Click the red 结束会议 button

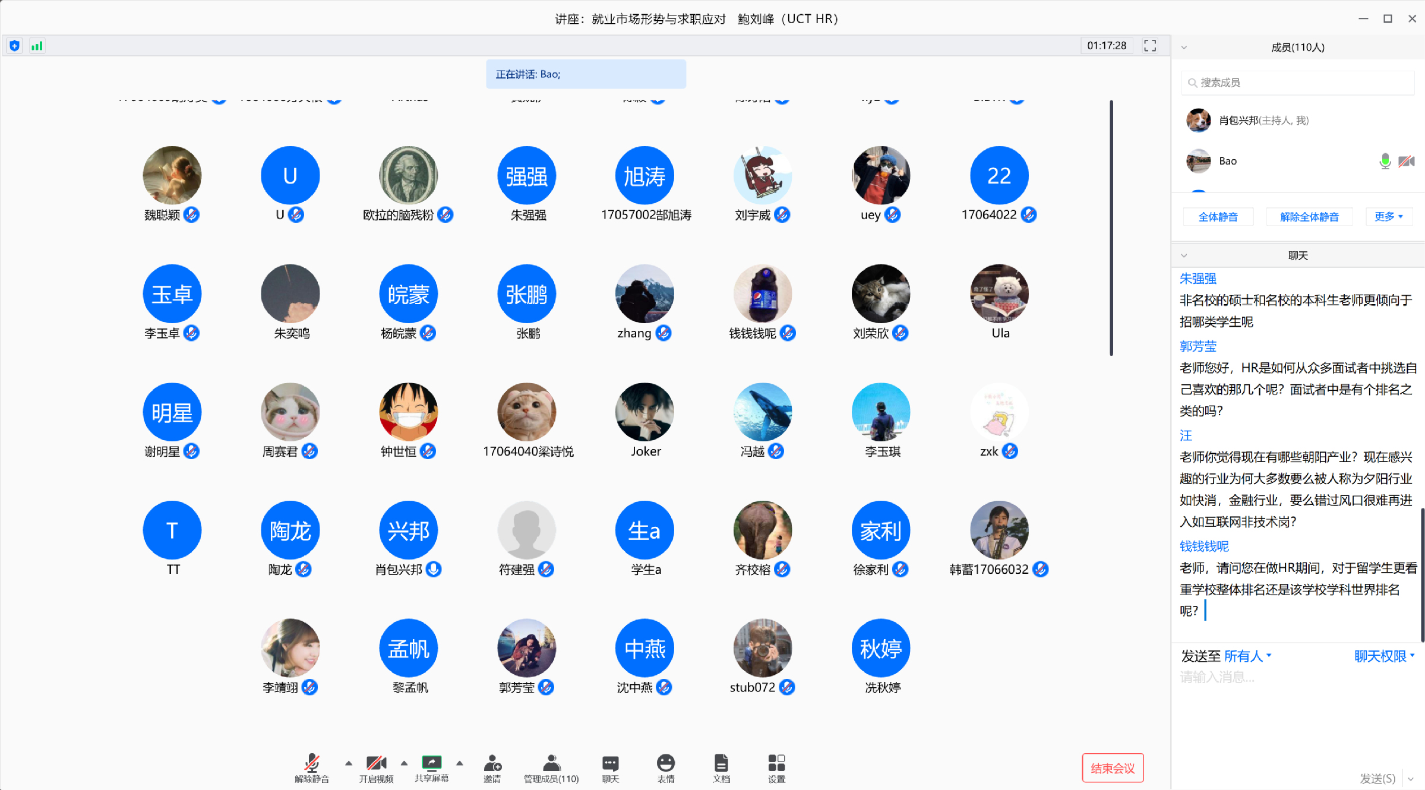1112,768
